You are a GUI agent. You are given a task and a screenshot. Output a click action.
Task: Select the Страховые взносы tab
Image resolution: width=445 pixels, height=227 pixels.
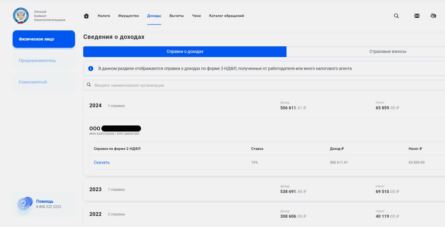(387, 52)
